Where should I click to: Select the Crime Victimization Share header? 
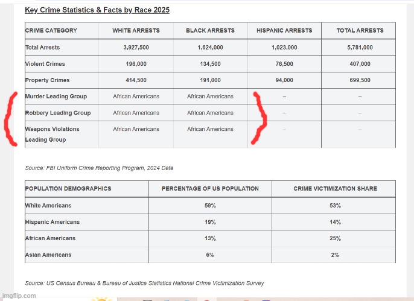pos(334,189)
